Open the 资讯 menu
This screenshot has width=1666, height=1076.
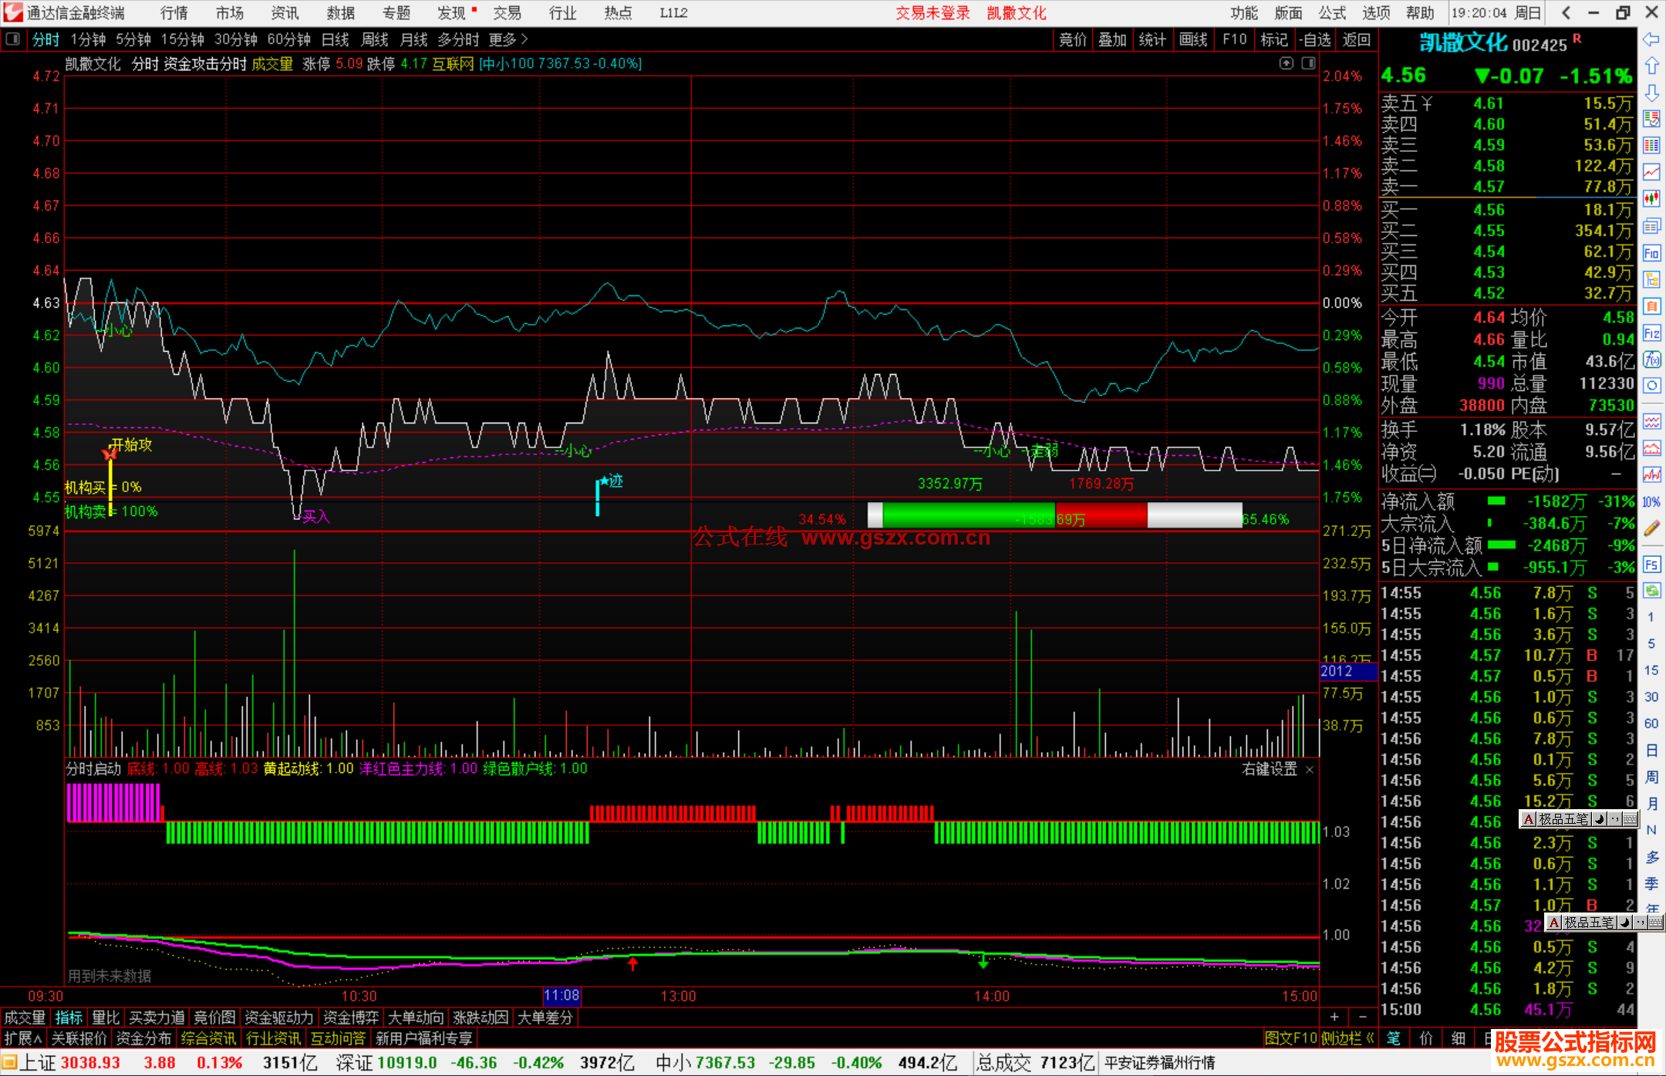click(285, 13)
